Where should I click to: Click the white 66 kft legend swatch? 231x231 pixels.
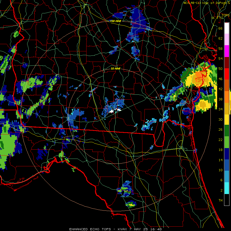227,28
